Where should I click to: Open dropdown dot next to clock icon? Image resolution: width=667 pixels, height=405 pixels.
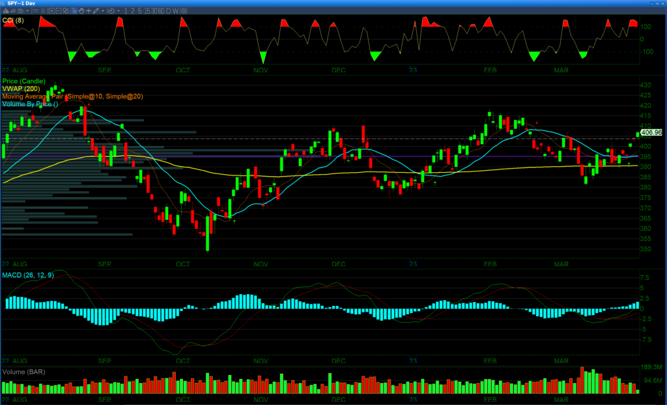click(119, 11)
